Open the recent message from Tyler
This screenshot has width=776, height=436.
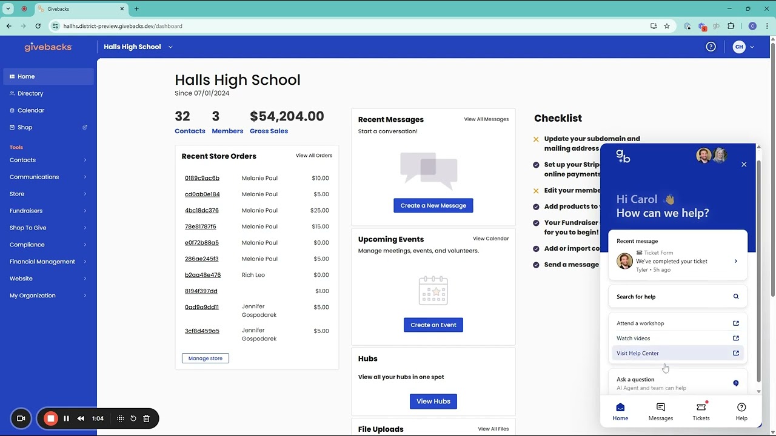pyautogui.click(x=678, y=261)
